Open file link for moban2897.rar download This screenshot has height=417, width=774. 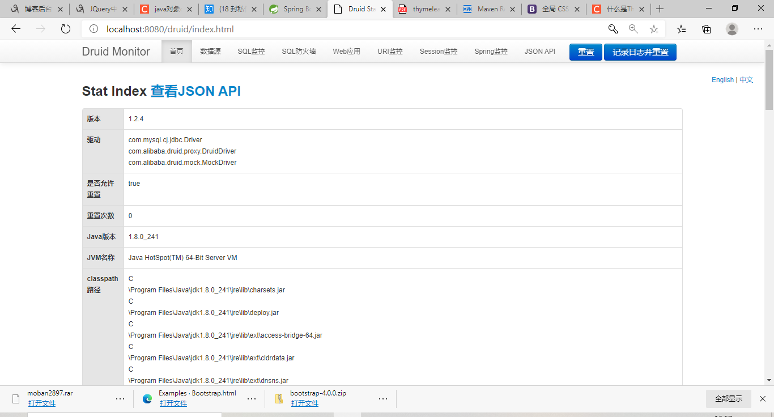42,403
